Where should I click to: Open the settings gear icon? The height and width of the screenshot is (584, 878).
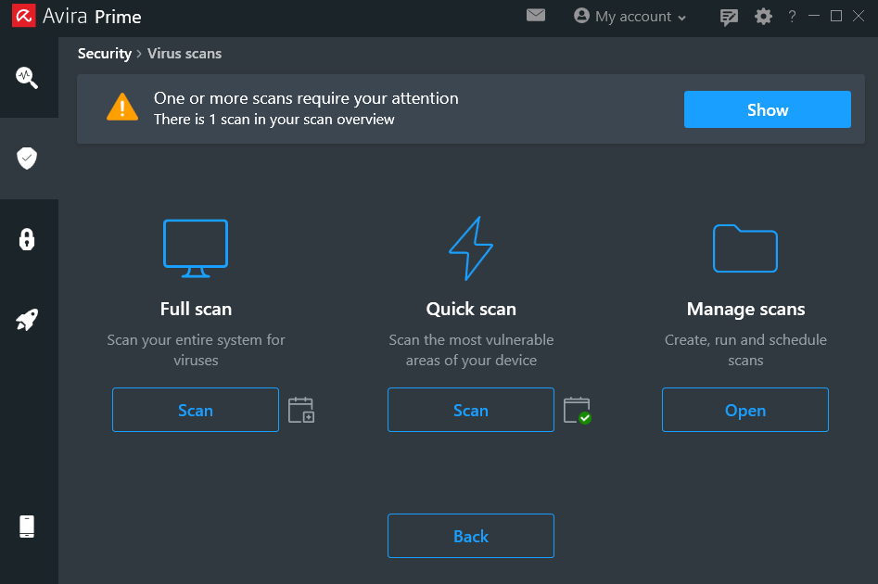point(763,17)
